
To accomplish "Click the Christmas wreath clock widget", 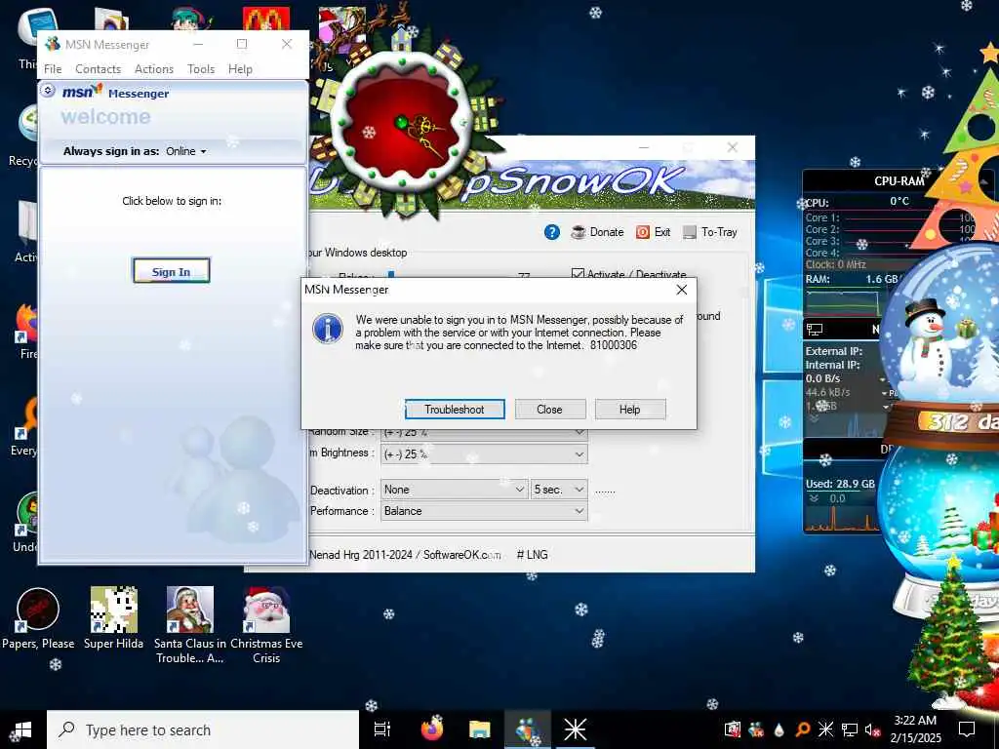I will click(403, 121).
